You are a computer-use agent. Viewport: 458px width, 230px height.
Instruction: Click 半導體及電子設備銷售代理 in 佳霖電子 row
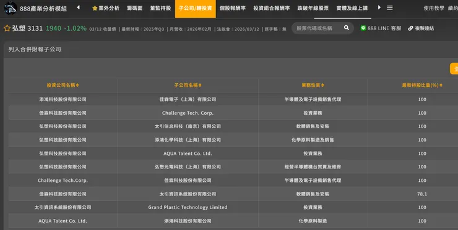pyautogui.click(x=313, y=99)
